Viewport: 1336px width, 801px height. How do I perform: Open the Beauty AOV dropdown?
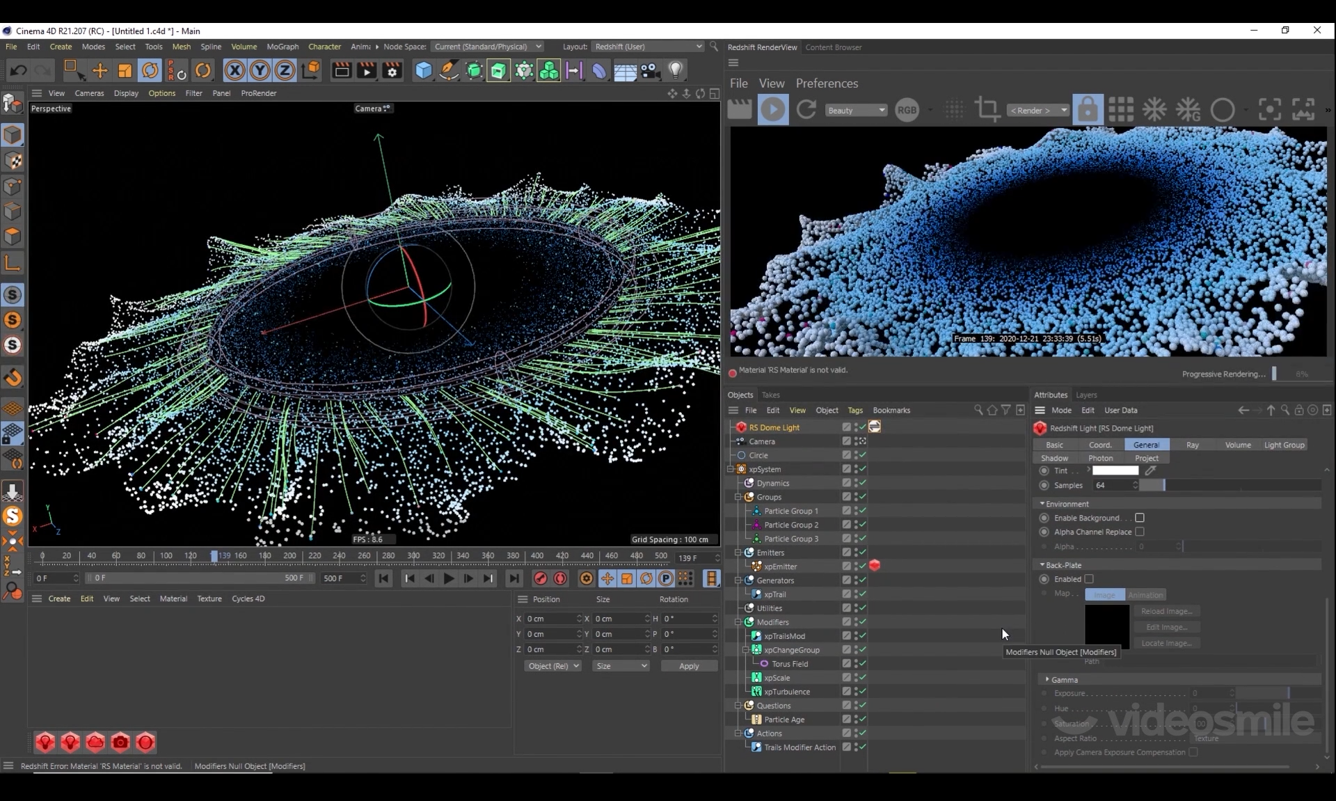[856, 110]
